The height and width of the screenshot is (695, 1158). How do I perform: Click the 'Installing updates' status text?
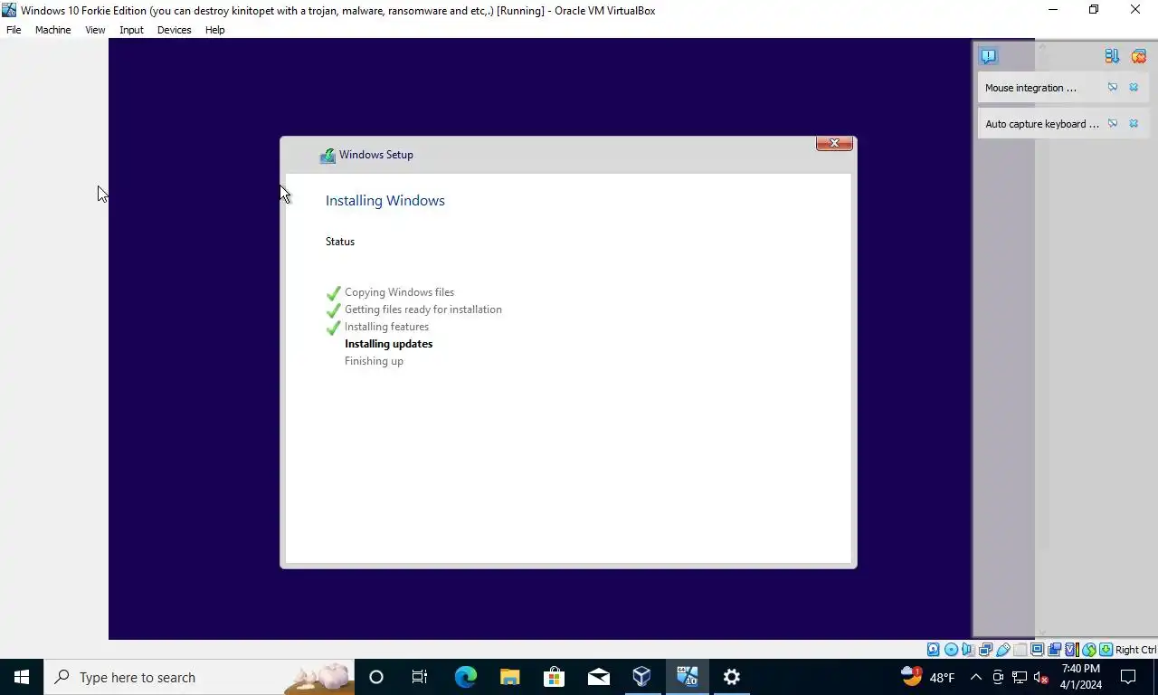[389, 344]
